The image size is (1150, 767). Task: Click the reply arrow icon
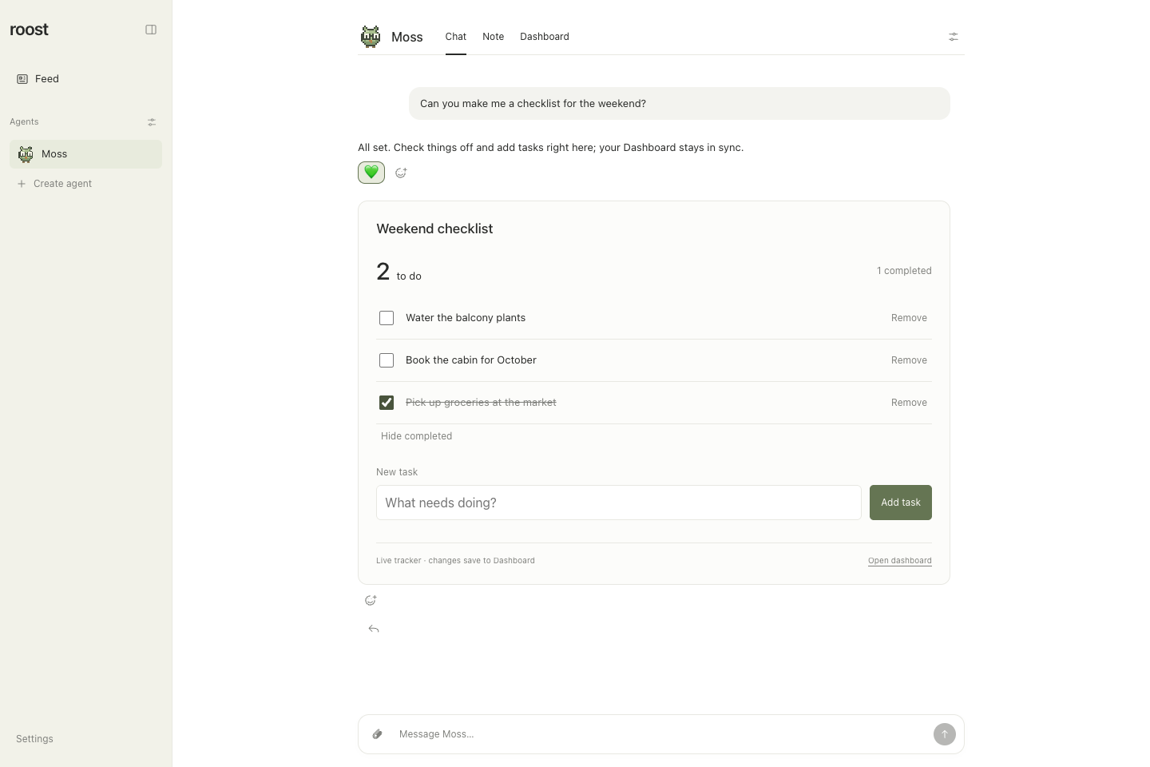(x=374, y=629)
